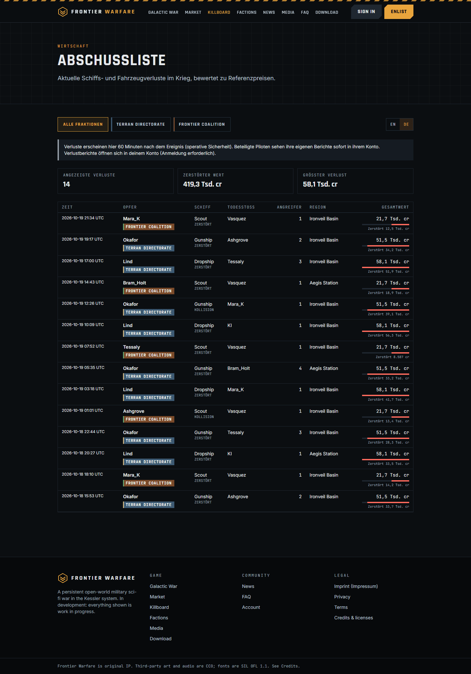
Task: Click the Enlist button
Action: pyautogui.click(x=399, y=12)
